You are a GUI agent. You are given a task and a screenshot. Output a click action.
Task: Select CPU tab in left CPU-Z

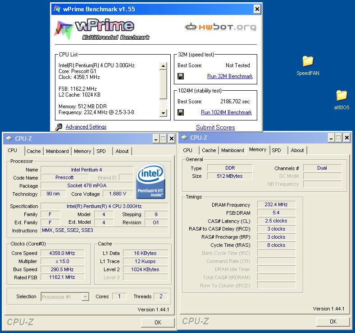13,151
